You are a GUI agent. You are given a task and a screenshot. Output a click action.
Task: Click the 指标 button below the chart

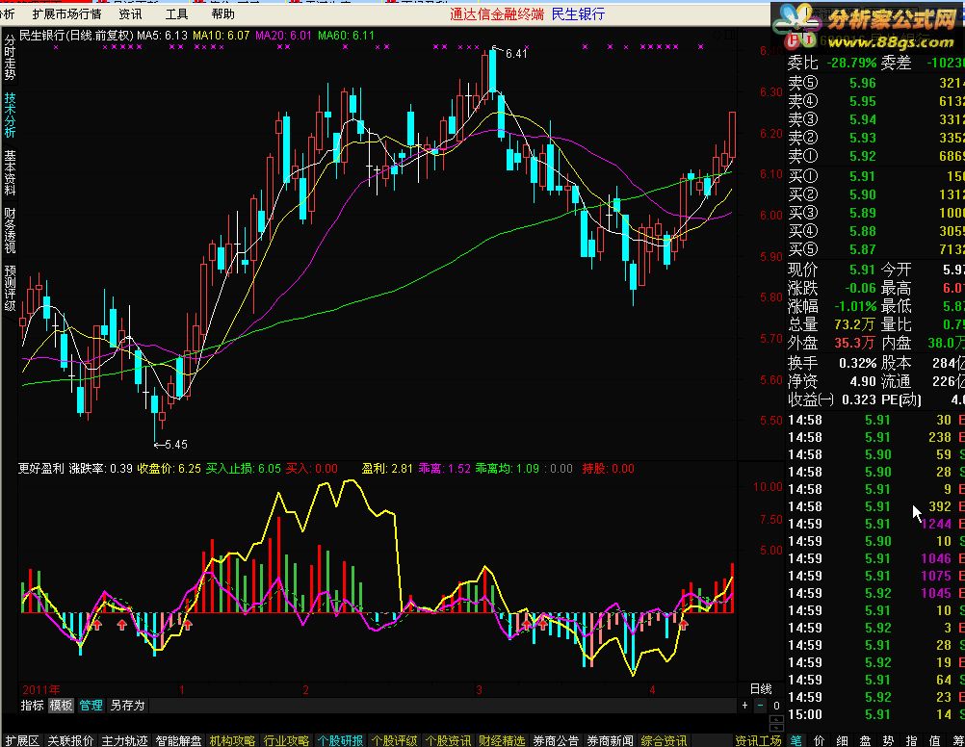32,706
